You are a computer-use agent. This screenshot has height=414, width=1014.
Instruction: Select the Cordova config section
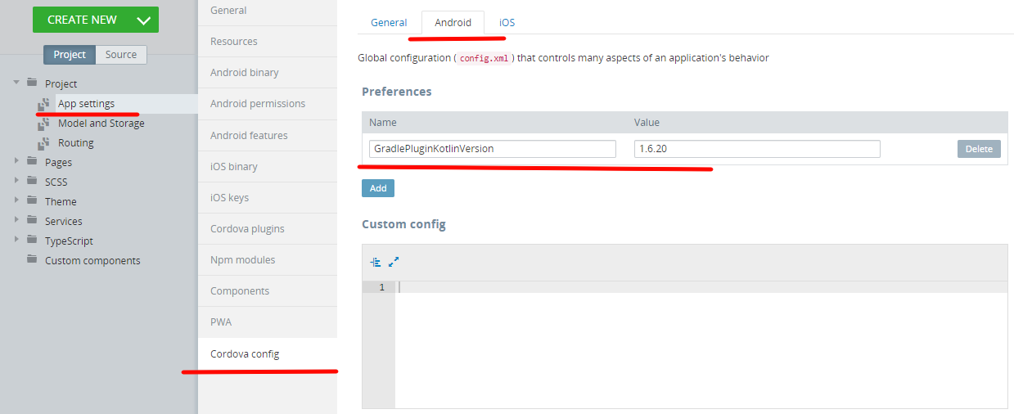(x=268, y=353)
